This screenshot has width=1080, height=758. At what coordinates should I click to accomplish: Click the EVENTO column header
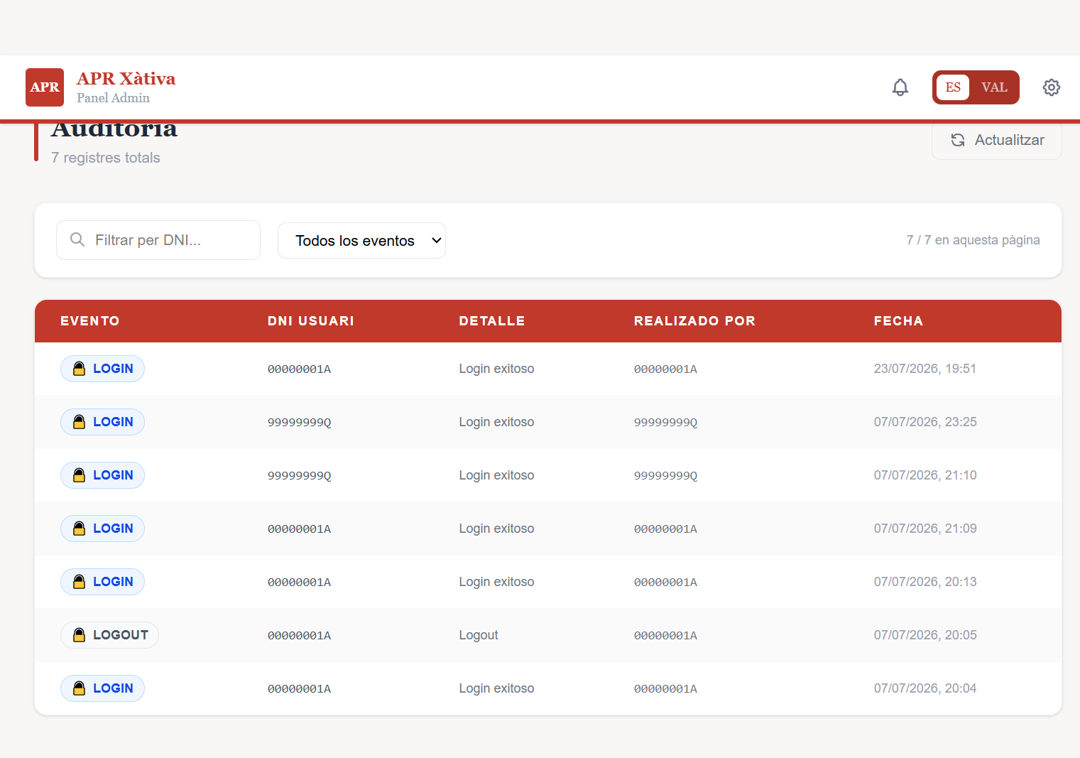tap(90, 321)
